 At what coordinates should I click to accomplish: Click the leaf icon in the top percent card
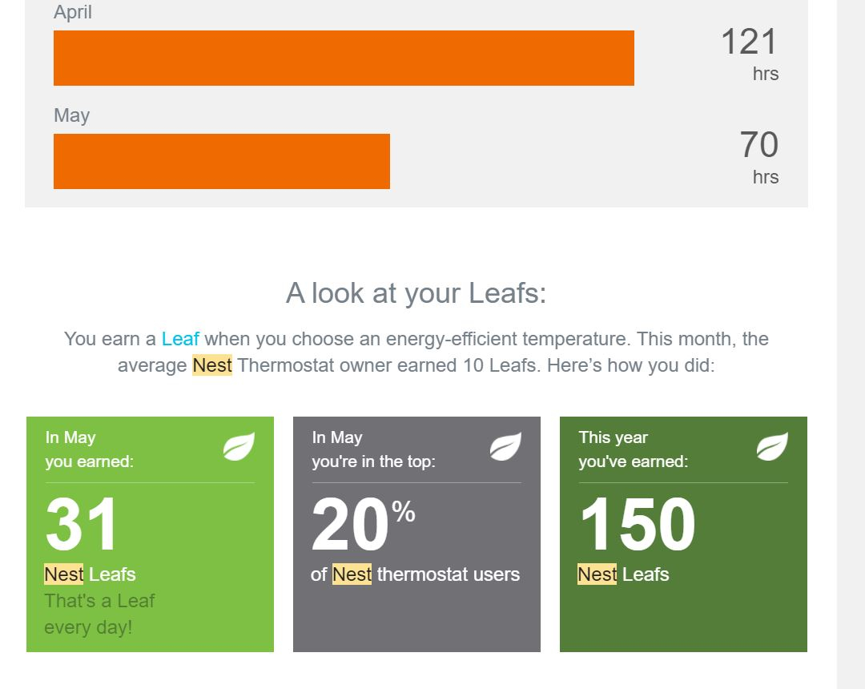pos(505,446)
